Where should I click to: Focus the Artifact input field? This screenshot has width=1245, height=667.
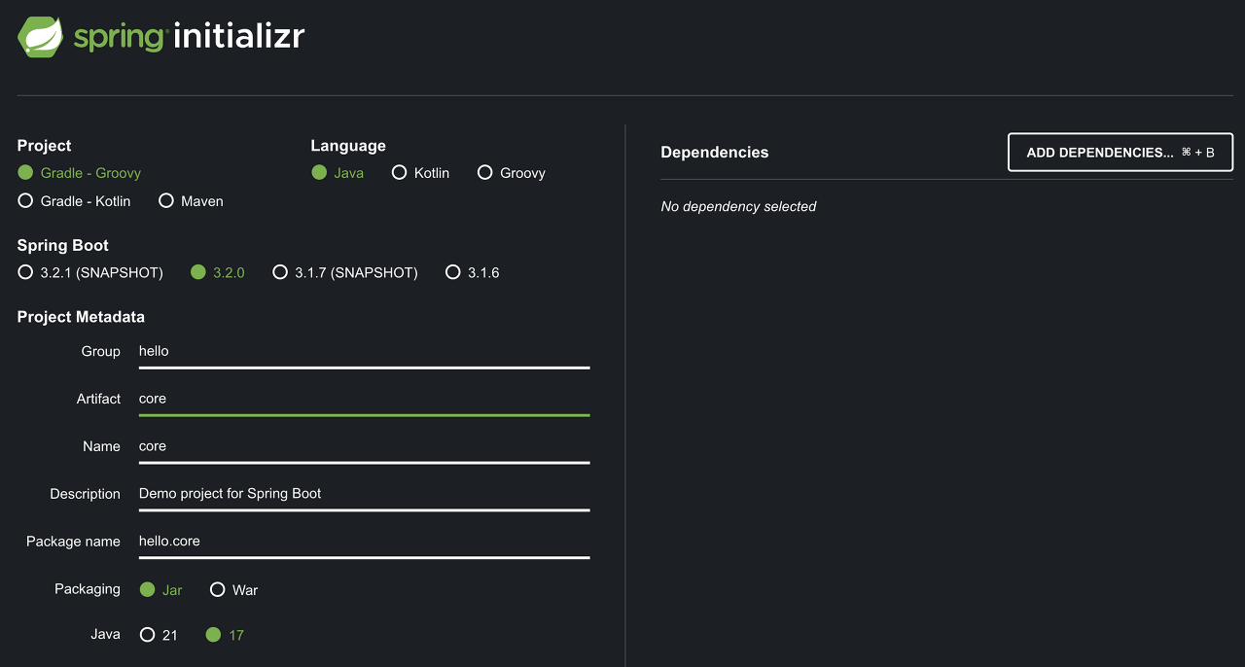[364, 400]
